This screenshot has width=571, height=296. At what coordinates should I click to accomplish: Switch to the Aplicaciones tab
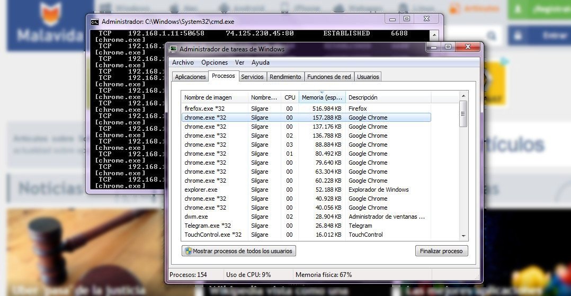pos(190,76)
